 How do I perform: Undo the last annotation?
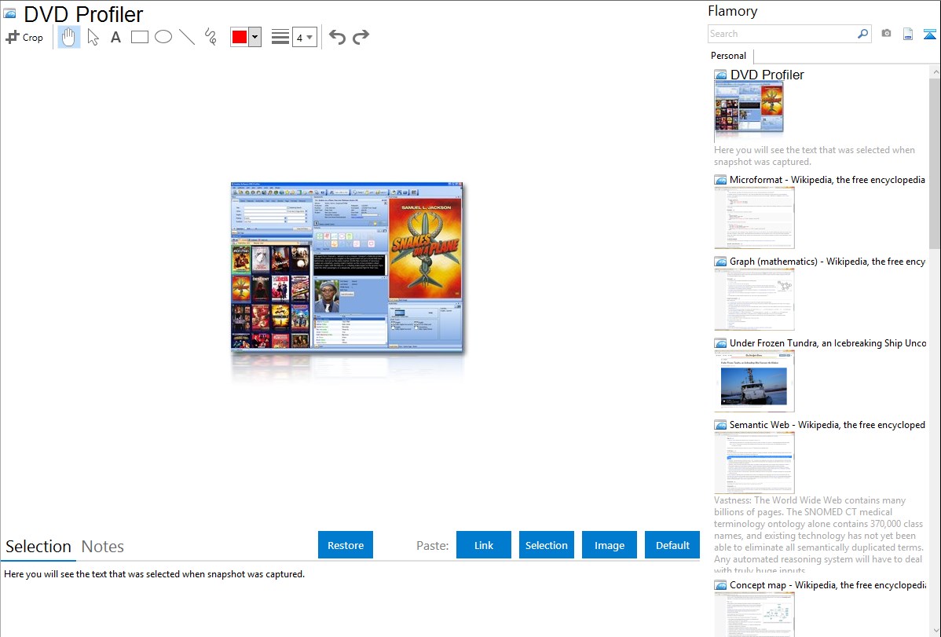pos(337,37)
